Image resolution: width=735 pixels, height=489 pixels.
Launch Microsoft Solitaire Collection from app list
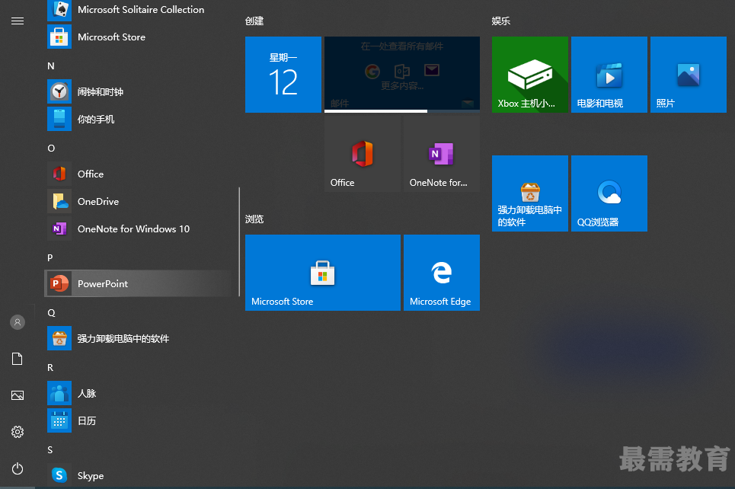139,9
